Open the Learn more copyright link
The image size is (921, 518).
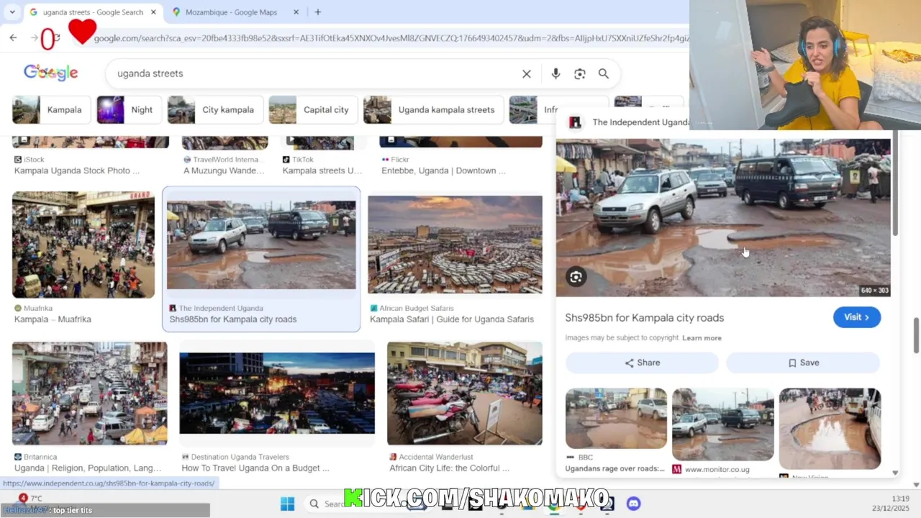[702, 338]
